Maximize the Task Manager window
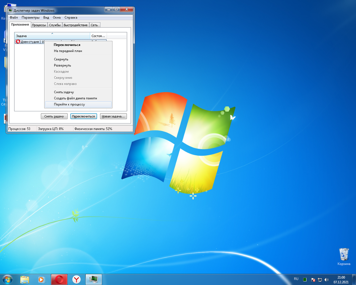This screenshot has height=285, width=356. coord(116,9)
